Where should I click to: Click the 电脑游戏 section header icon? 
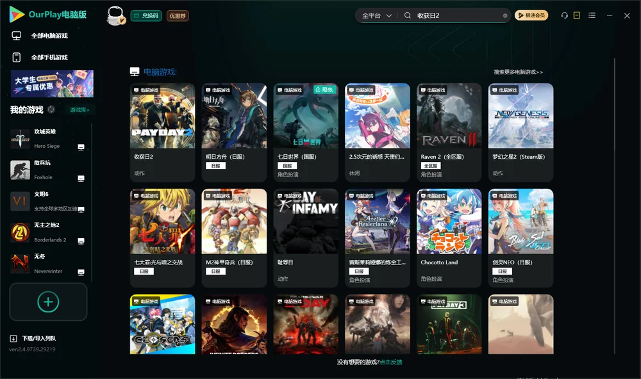pos(135,72)
